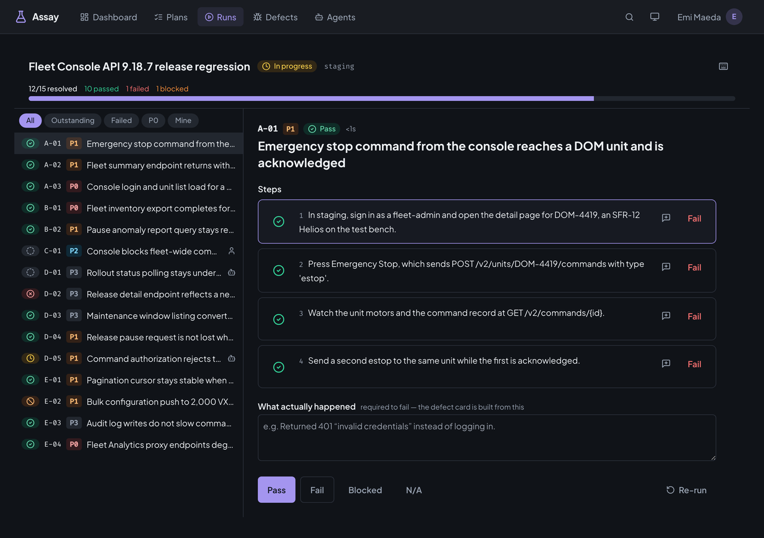Add a comment to step 1
Viewport: 764px width, 538px height.
(x=666, y=219)
